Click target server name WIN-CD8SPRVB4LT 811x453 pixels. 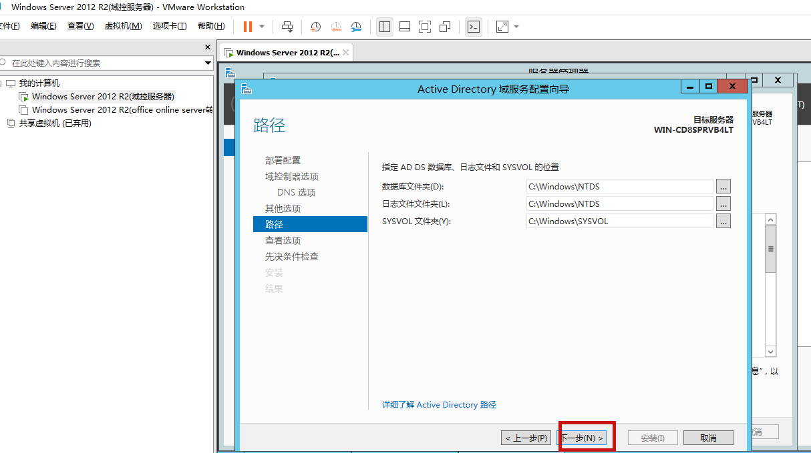point(693,130)
